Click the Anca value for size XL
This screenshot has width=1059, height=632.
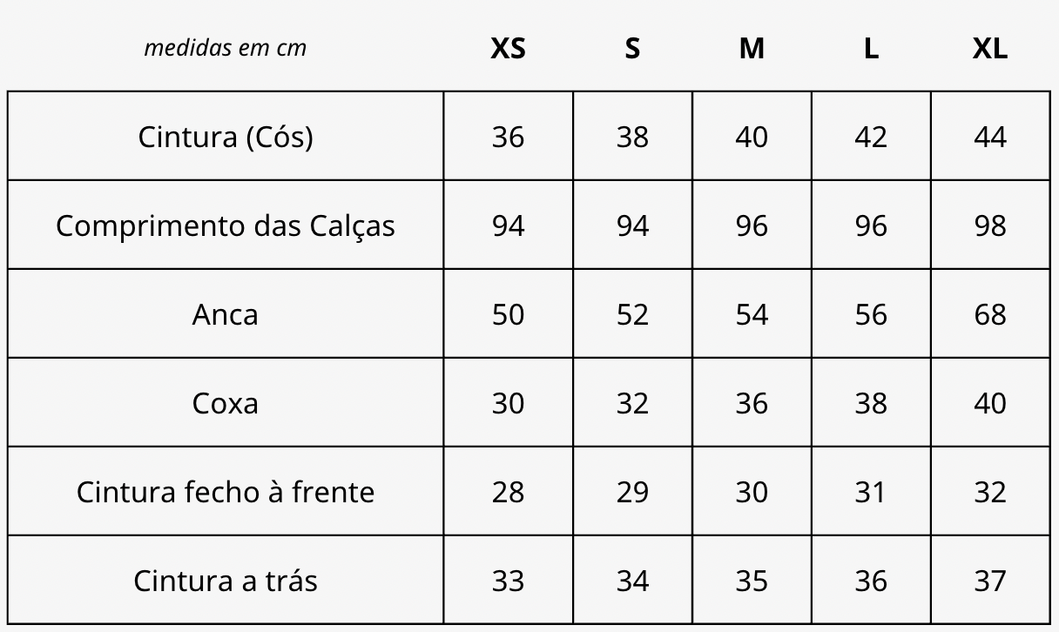click(x=989, y=314)
